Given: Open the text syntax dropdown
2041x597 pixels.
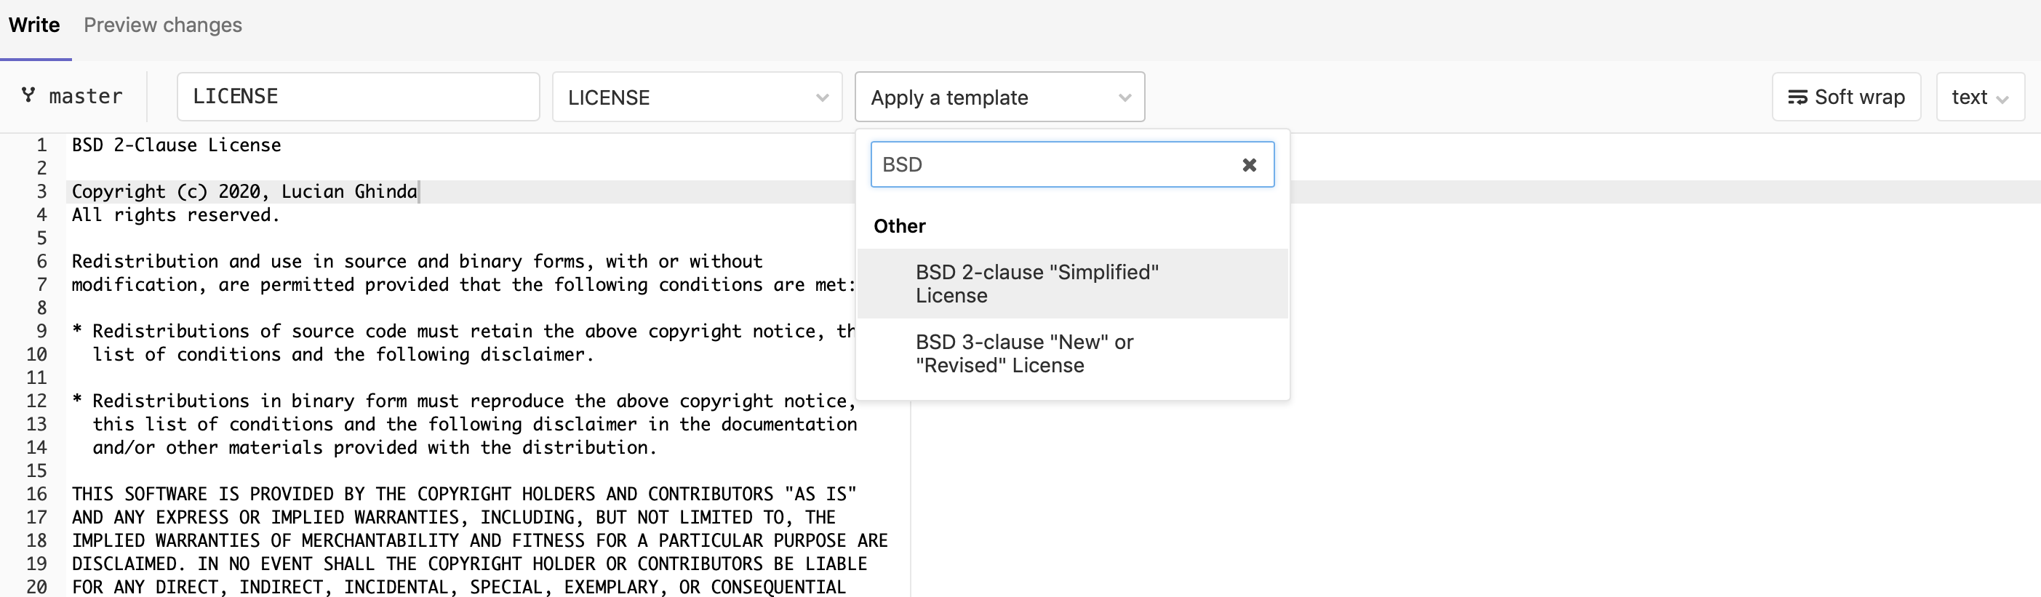Looking at the screenshot, I should 1979,97.
